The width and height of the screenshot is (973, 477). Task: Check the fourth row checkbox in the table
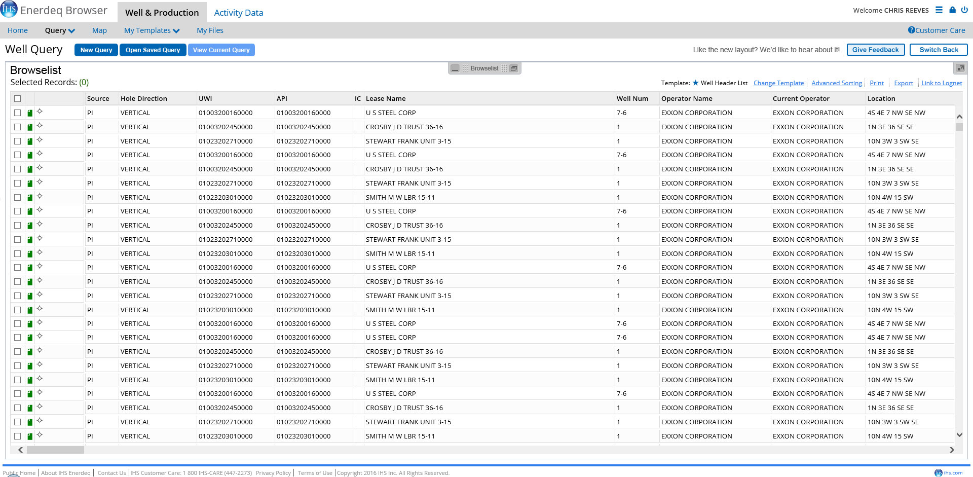click(x=18, y=155)
